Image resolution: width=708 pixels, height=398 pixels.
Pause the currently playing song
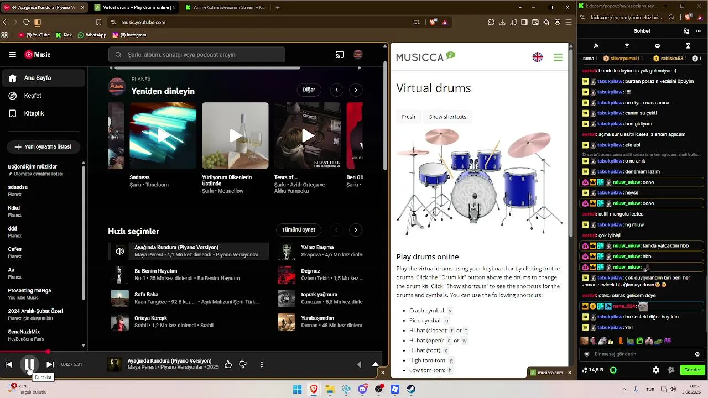(x=29, y=364)
